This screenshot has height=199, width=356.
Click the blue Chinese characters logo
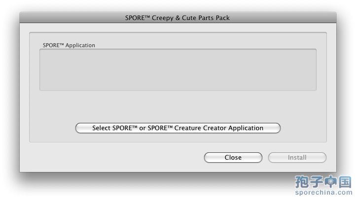click(x=322, y=181)
